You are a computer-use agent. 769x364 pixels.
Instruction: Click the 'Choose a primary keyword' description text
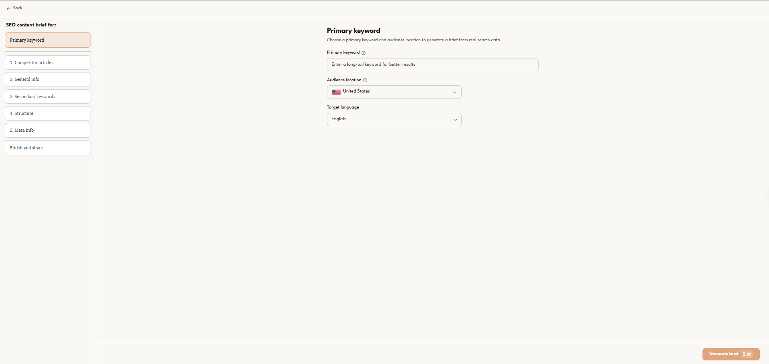click(414, 40)
